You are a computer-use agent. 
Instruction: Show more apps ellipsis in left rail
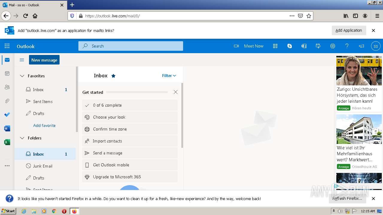pyautogui.click(x=7, y=166)
